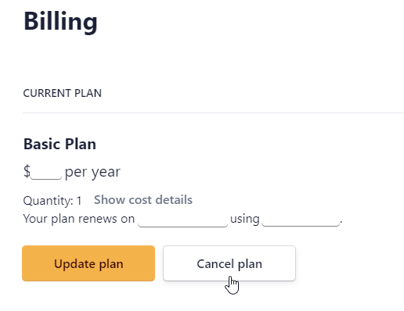Viewport: 404px width, 311px height.
Task: Click the Basic Plan title
Action: pyautogui.click(x=60, y=144)
